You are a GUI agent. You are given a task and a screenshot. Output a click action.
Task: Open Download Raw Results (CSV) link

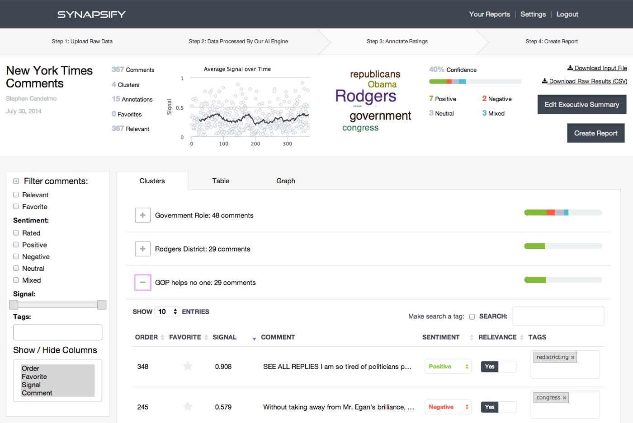[x=585, y=81]
